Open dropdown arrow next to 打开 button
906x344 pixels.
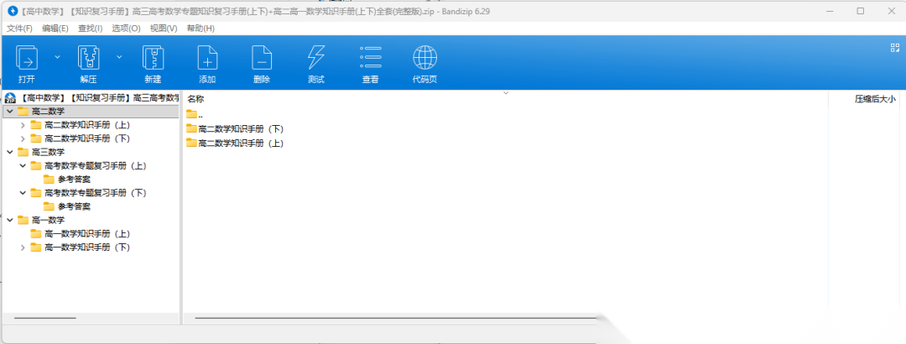pyautogui.click(x=57, y=57)
